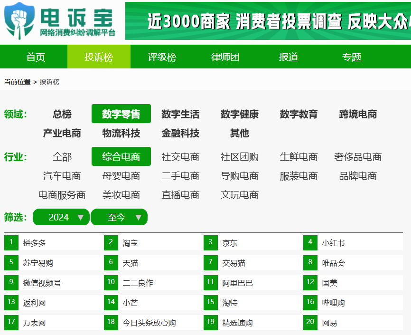Viewport: 411px width, 335px height.
Task: Open rank 7 交易猫 entry
Action: coord(253,263)
